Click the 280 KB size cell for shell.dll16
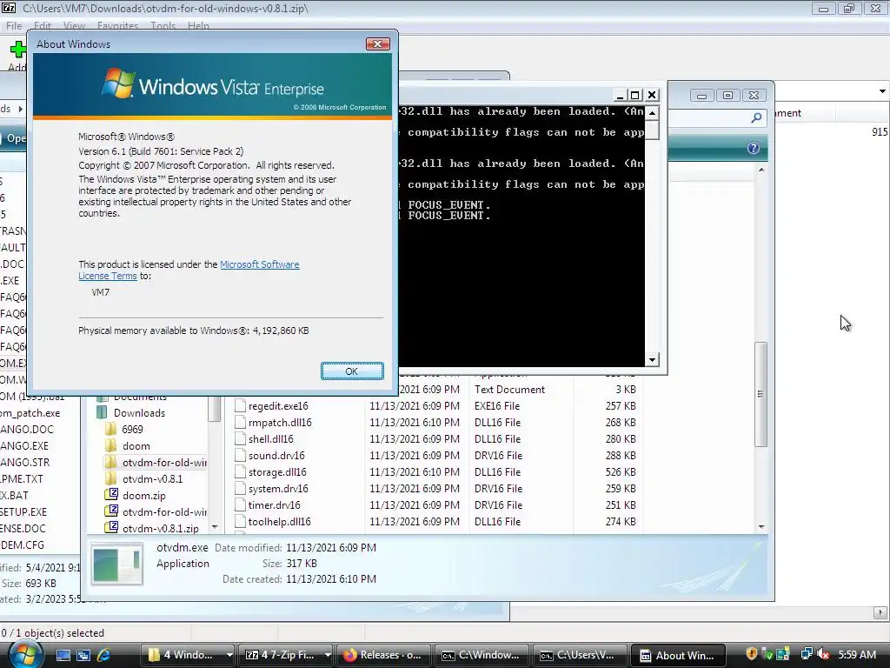This screenshot has height=668, width=890. (621, 438)
